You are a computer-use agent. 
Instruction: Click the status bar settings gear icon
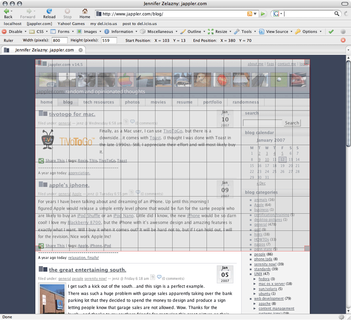(341, 317)
